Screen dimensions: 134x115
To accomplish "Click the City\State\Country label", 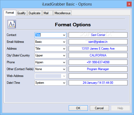I will point(18,55).
